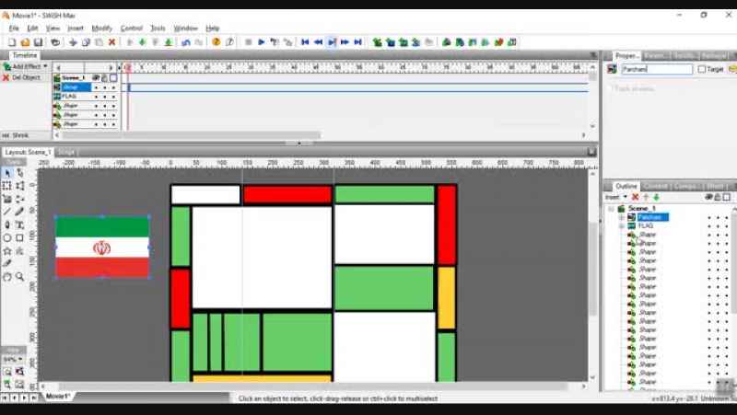
Task: Open the Insert dropdown in Outline panel
Action: (615, 197)
